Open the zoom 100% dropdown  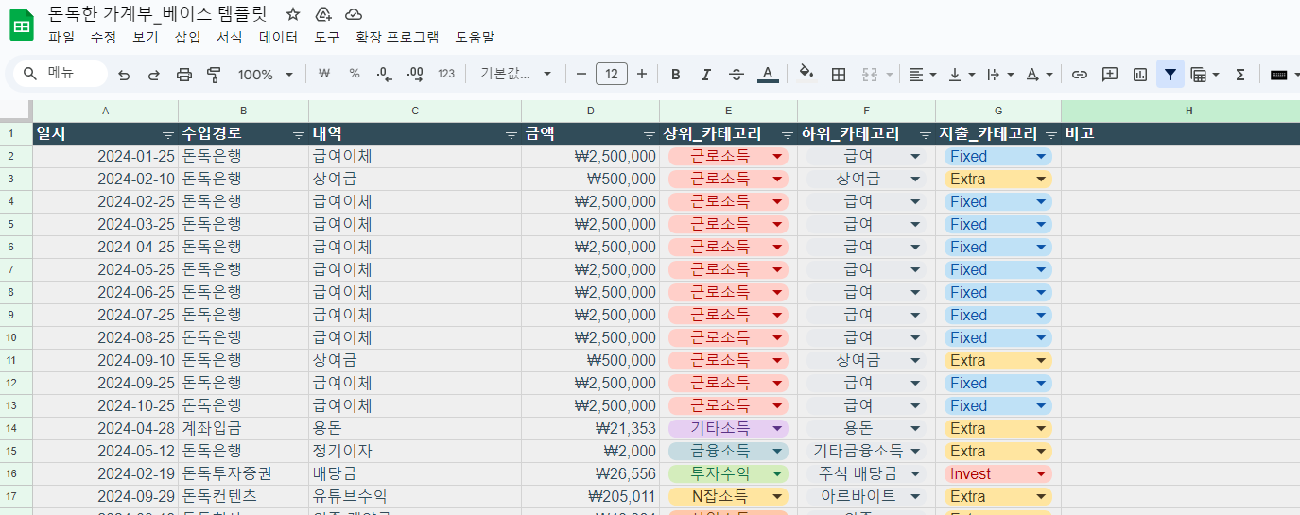(265, 75)
